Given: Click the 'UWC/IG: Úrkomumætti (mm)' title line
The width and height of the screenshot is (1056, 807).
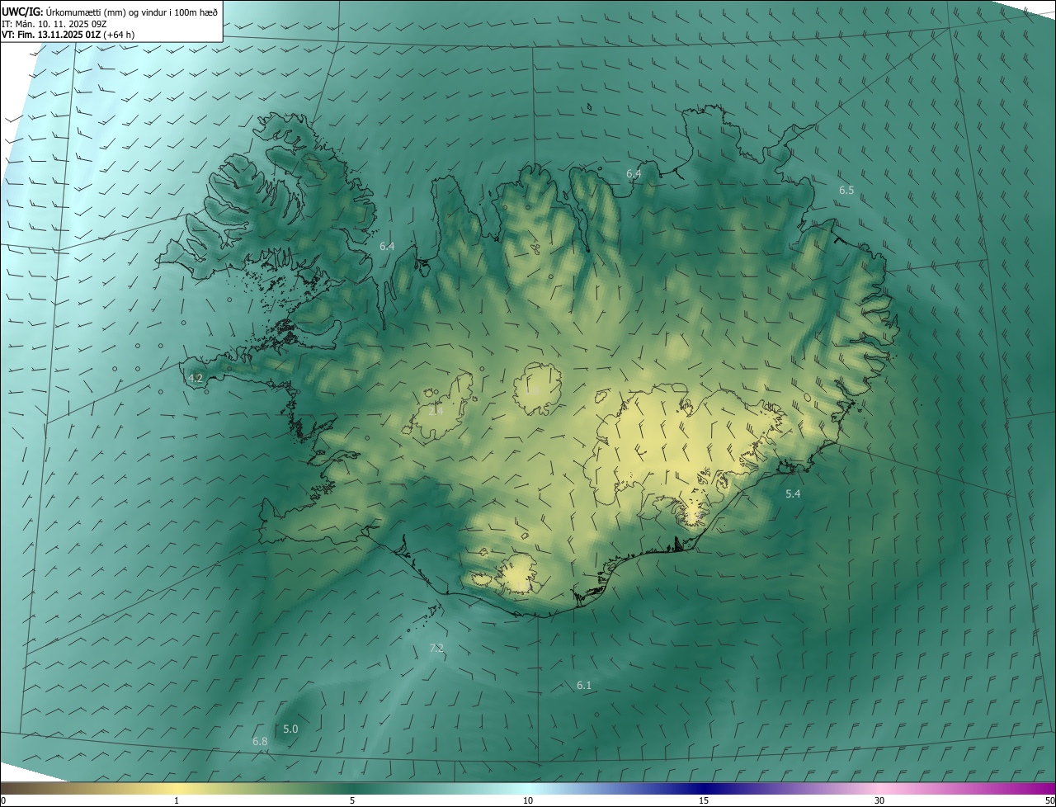Looking at the screenshot, I should [x=110, y=12].
